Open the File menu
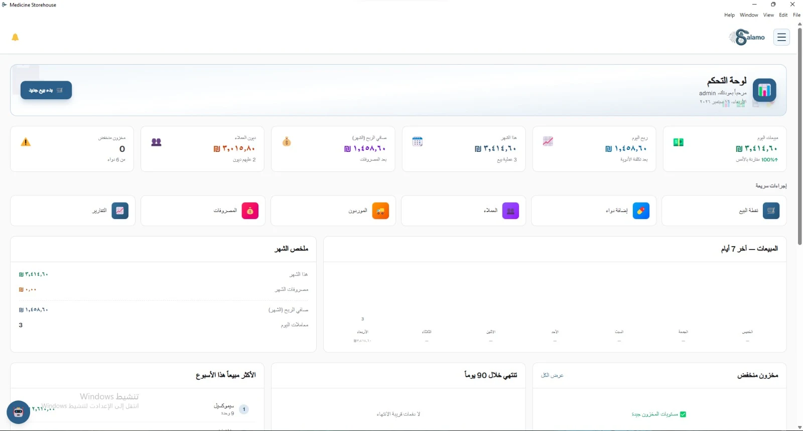The height and width of the screenshot is (431, 803). tap(796, 15)
